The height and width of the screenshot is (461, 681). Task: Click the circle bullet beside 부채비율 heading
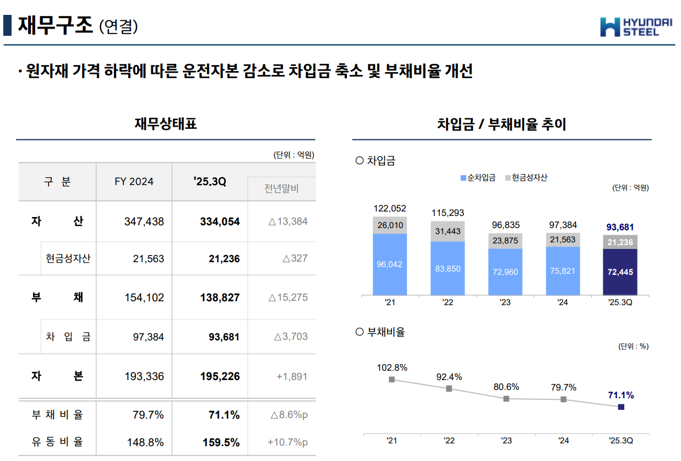pos(360,332)
